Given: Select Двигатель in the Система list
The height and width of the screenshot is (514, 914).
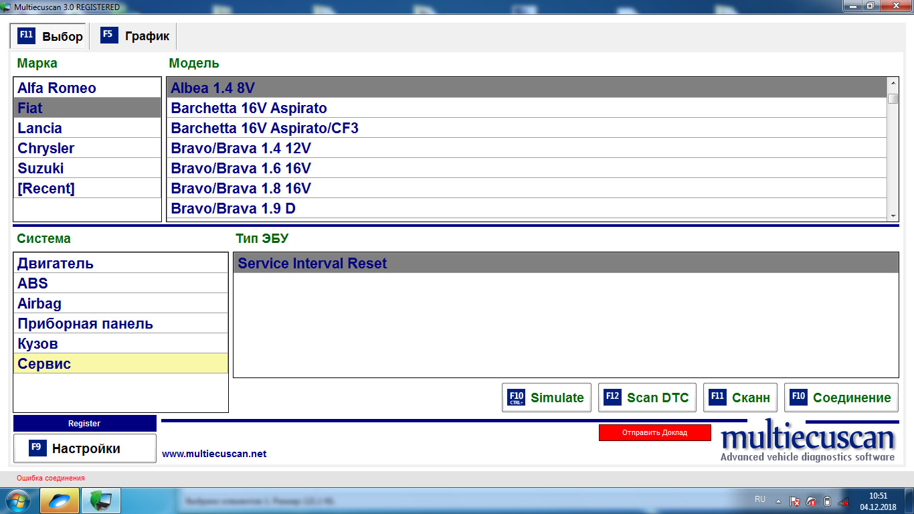Looking at the screenshot, I should click(x=121, y=263).
